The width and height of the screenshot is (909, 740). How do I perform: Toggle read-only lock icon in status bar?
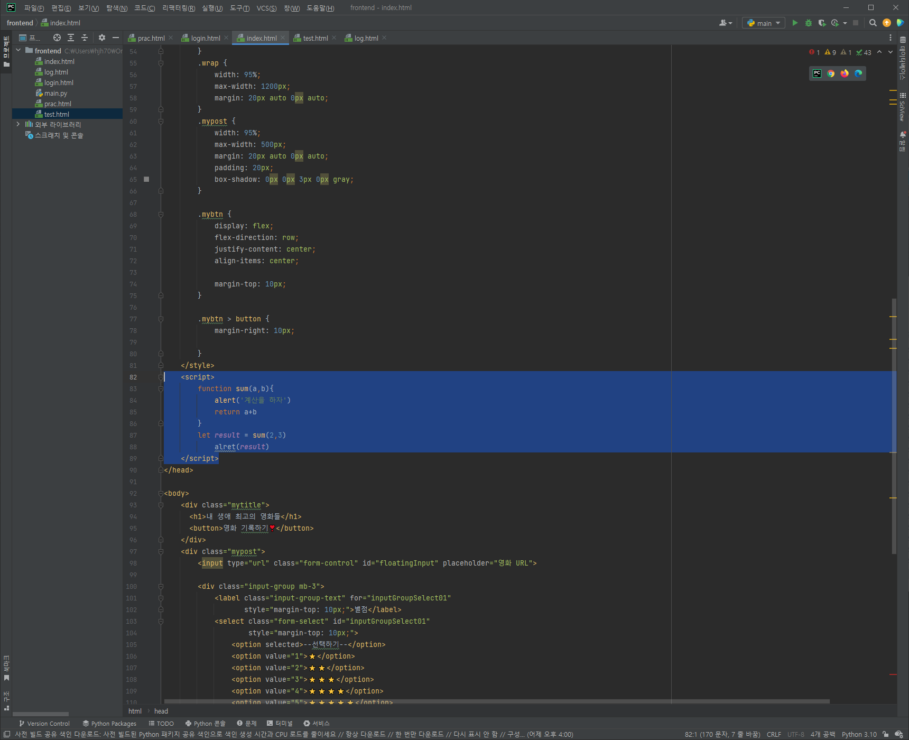click(x=886, y=734)
